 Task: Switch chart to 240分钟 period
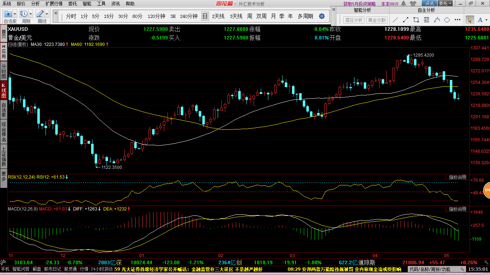pyautogui.click(x=189, y=16)
